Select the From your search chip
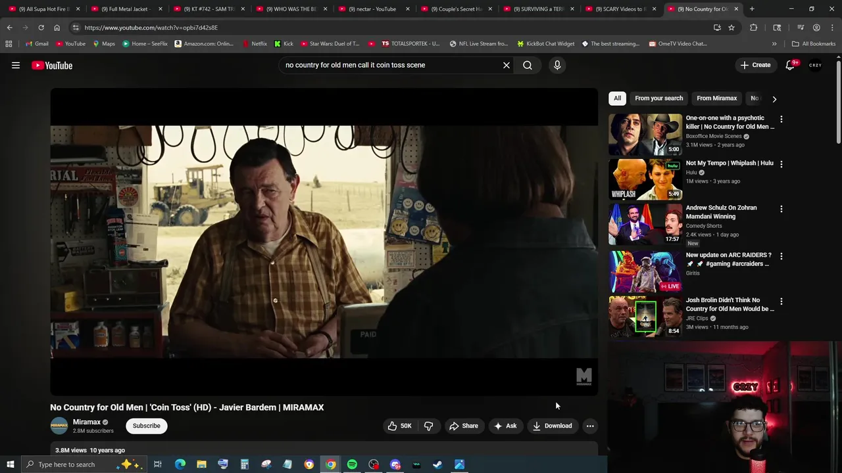This screenshot has width=842, height=473. (x=658, y=99)
